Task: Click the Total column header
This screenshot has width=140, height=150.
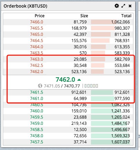Action: (126, 16)
